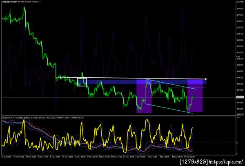Click the 2 Dec 09:00 time label
This screenshot has width=245, height=166.
141,157
